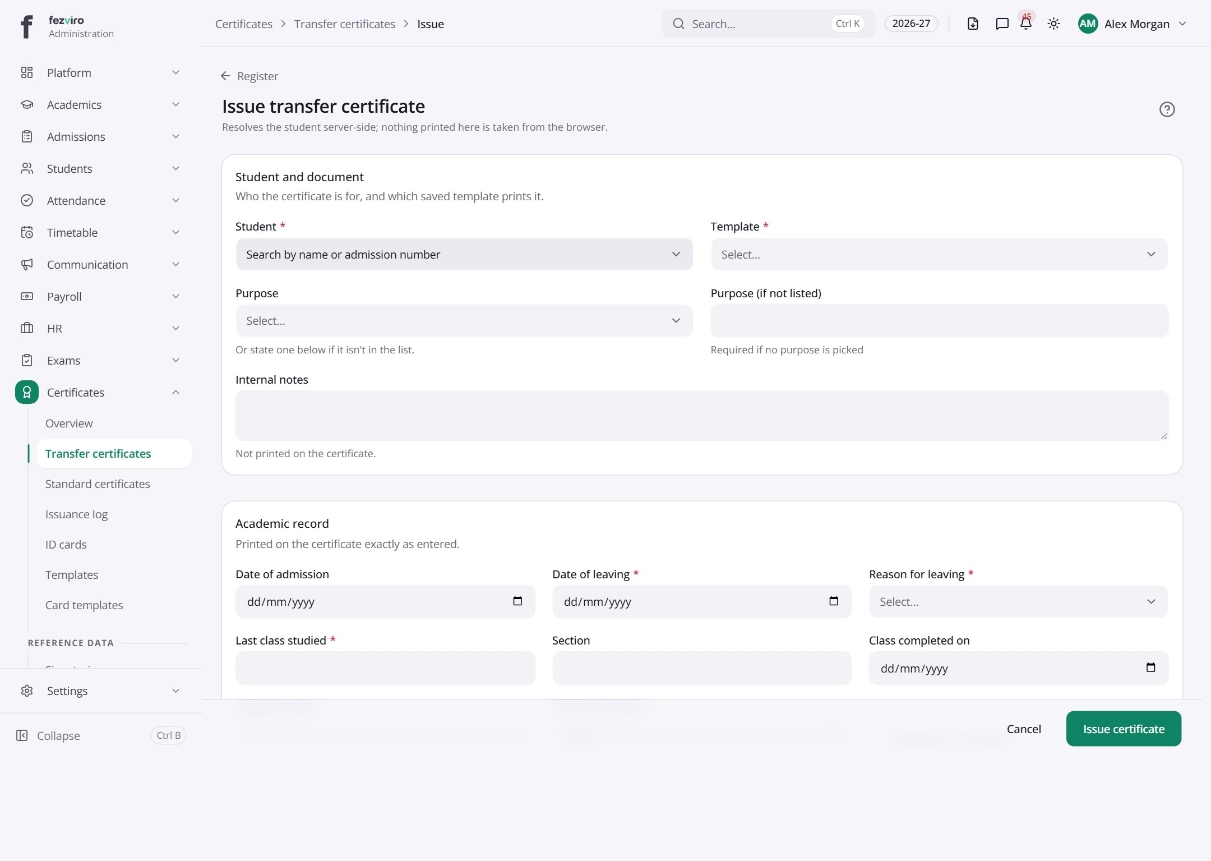Click the Communication megaphone icon
Screen dimensions: 1211x861
point(27,264)
